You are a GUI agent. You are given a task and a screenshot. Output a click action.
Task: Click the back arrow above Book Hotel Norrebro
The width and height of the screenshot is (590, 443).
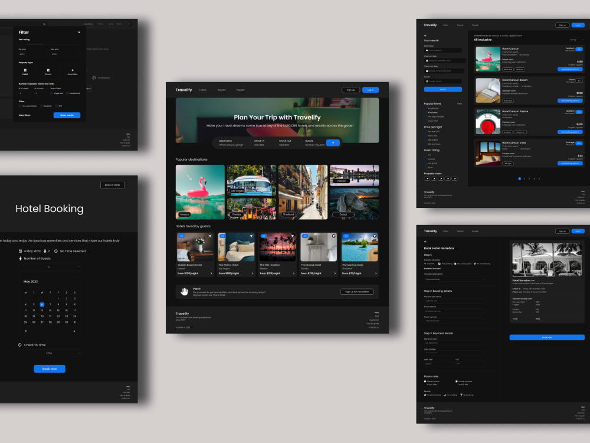(425, 242)
